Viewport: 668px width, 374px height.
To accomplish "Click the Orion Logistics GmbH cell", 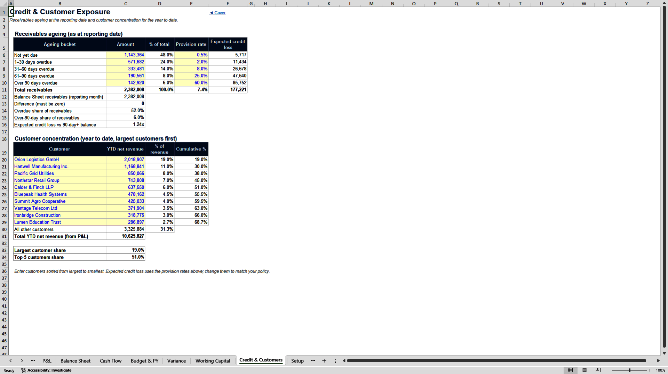I will [59, 160].
